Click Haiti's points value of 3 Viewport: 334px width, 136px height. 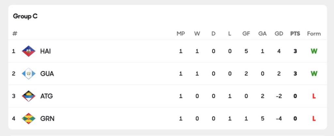click(295, 51)
